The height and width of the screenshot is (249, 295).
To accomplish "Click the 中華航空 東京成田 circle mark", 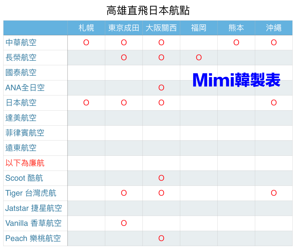I will [x=124, y=42].
